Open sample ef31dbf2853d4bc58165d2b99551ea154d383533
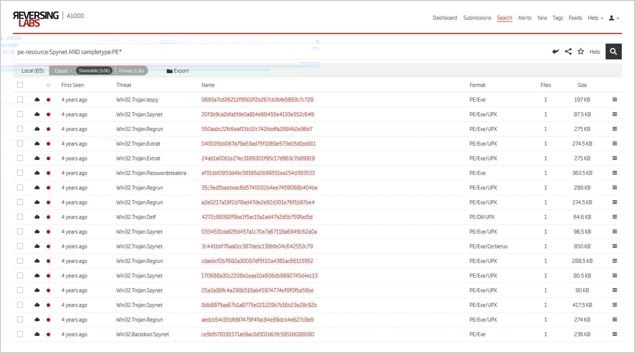 pyautogui.click(x=258, y=173)
